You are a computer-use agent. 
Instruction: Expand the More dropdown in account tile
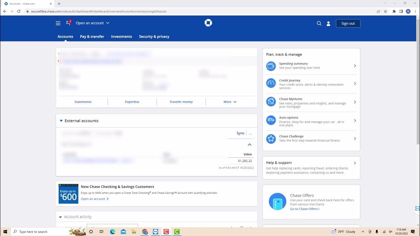[230, 102]
